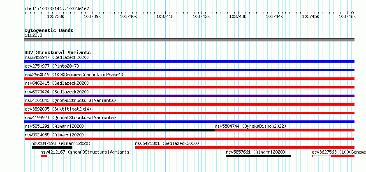Click the nsv6462415 (Sedlazeck2020) label

[57, 83]
